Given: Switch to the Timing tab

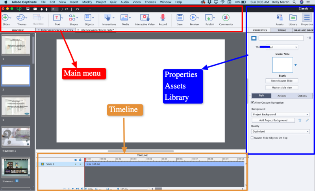Looking at the screenshot, I should 282,30.
